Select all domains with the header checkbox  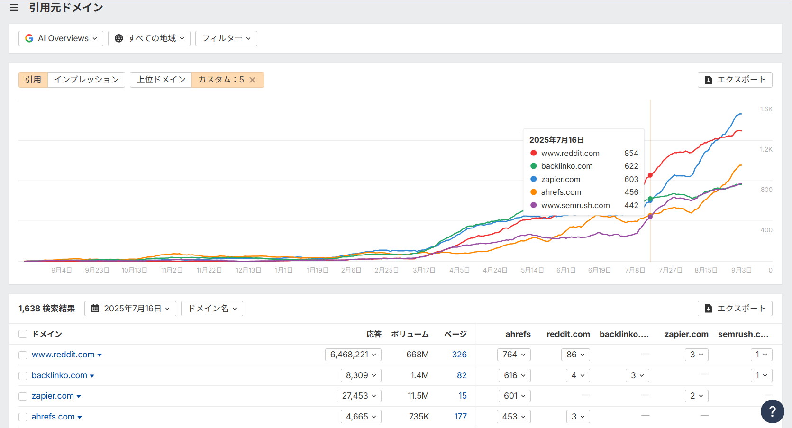pyautogui.click(x=22, y=334)
